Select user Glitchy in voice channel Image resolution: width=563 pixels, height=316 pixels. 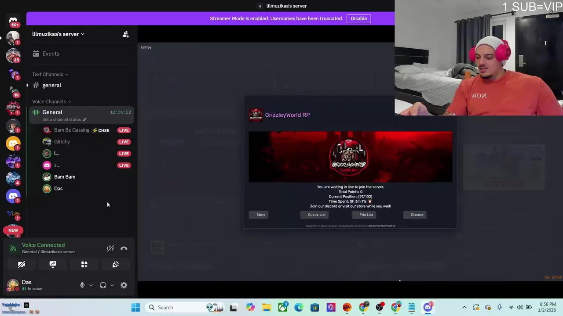(62, 142)
